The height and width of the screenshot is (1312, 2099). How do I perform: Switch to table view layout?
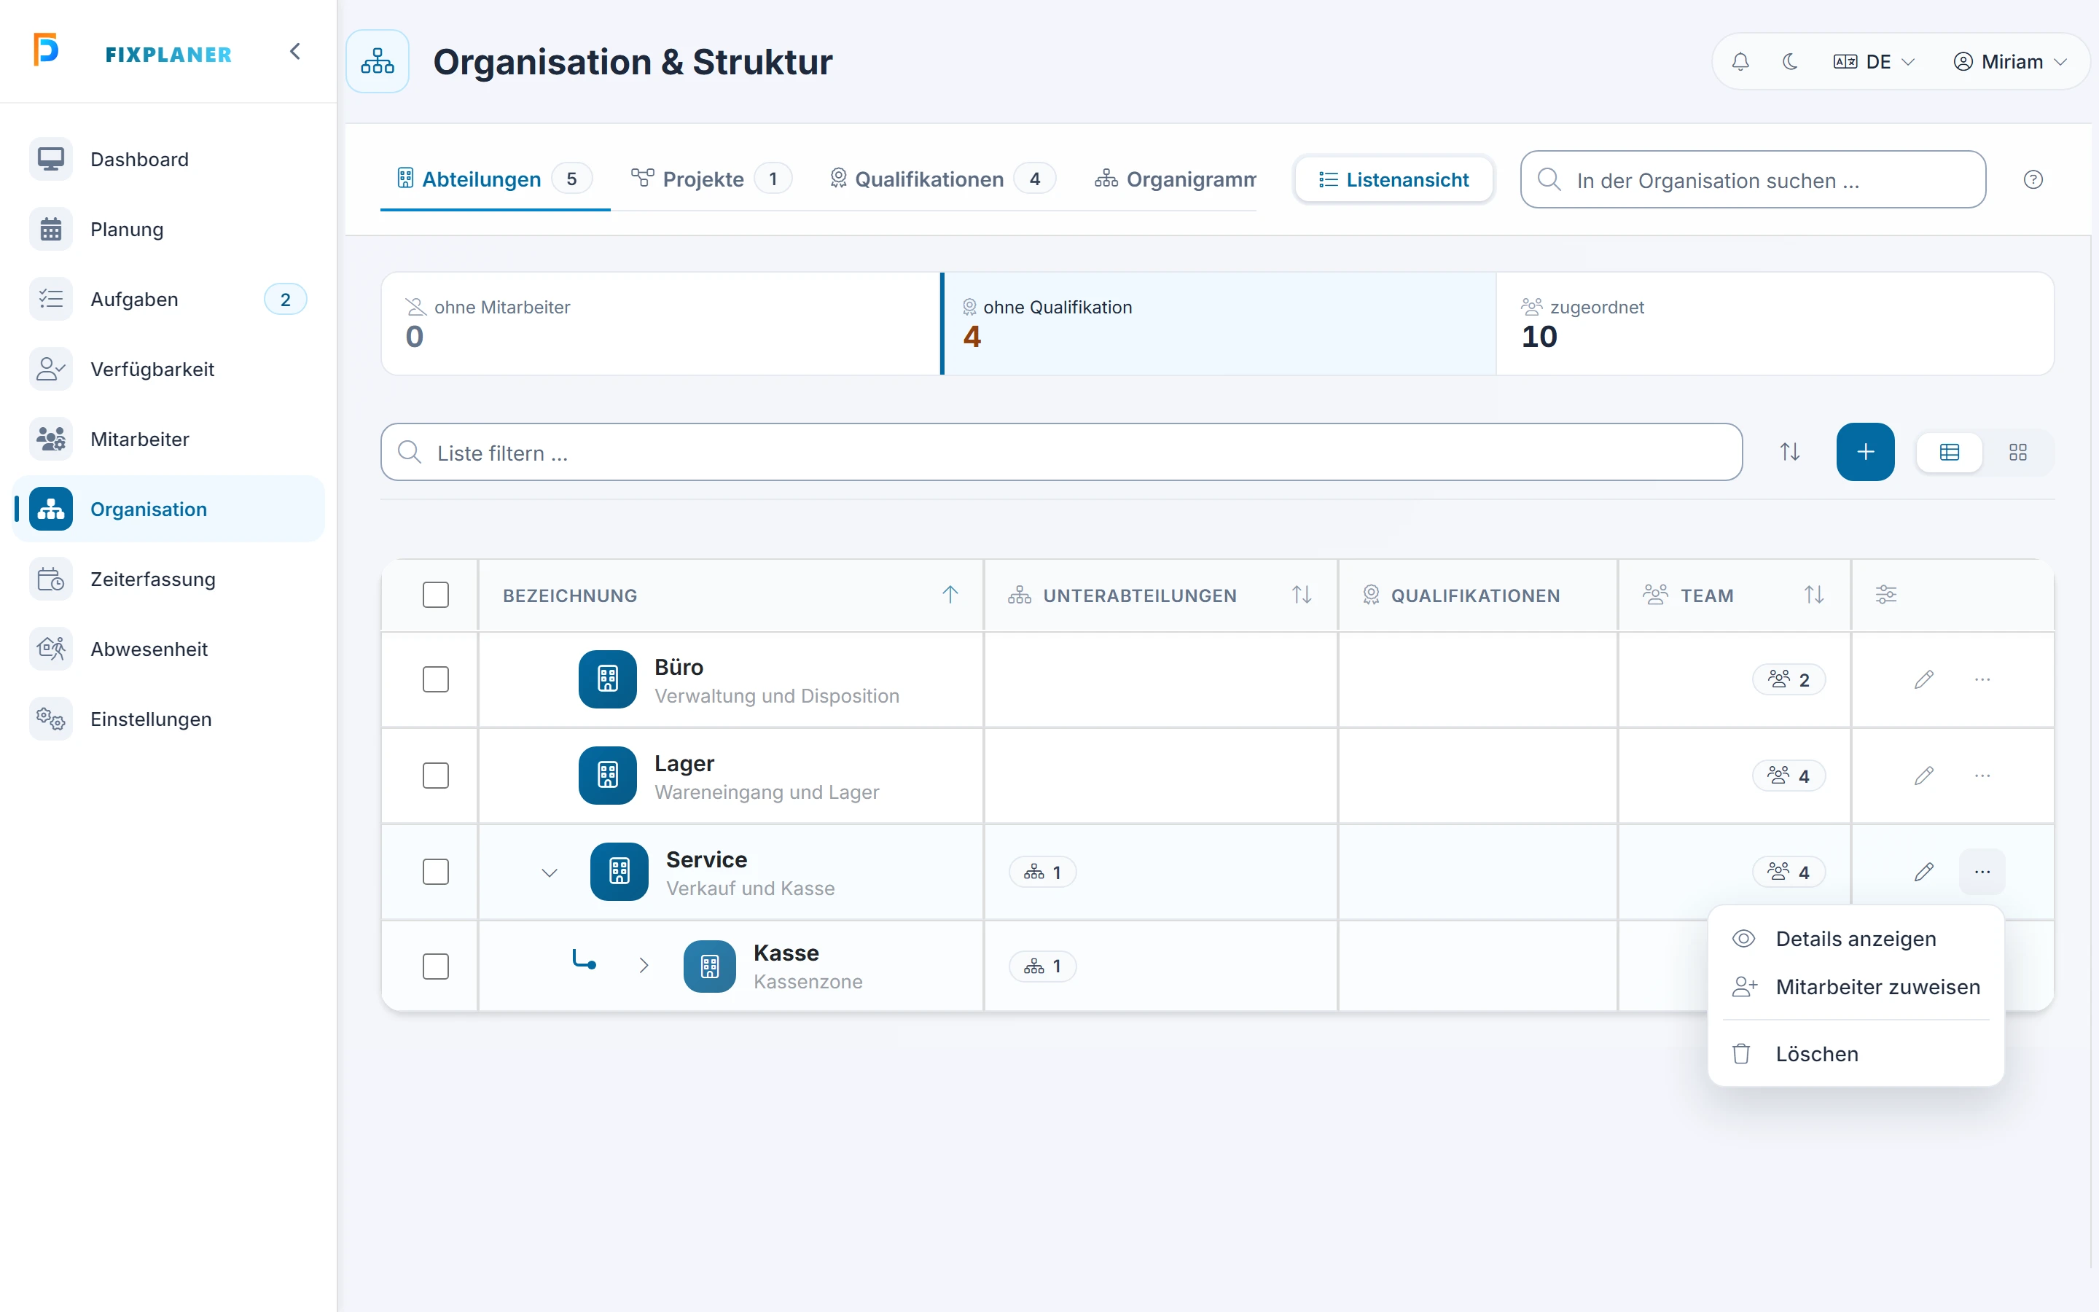coord(1949,452)
